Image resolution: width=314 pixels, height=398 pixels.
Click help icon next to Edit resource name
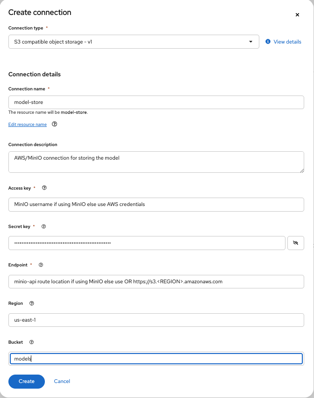point(55,125)
